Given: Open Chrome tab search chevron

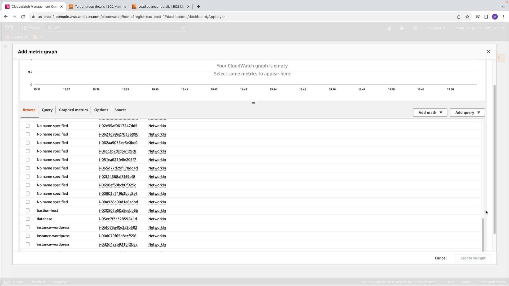Looking at the screenshot, I should click(x=503, y=7).
